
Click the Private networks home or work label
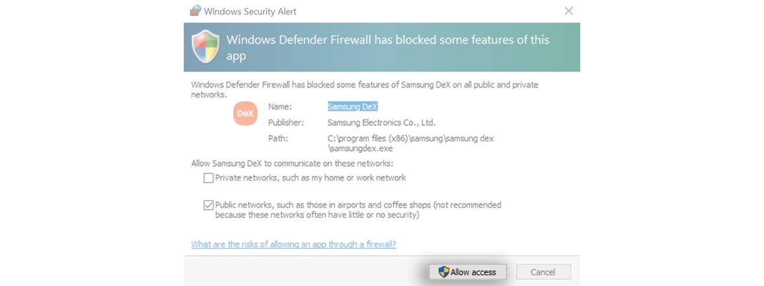(311, 178)
